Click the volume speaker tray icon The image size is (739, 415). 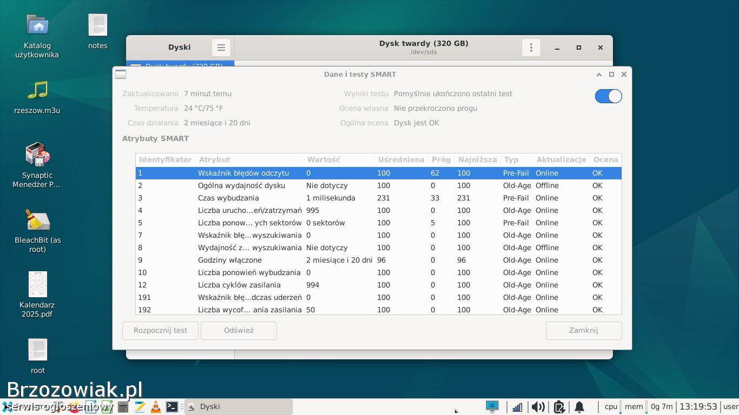click(538, 407)
